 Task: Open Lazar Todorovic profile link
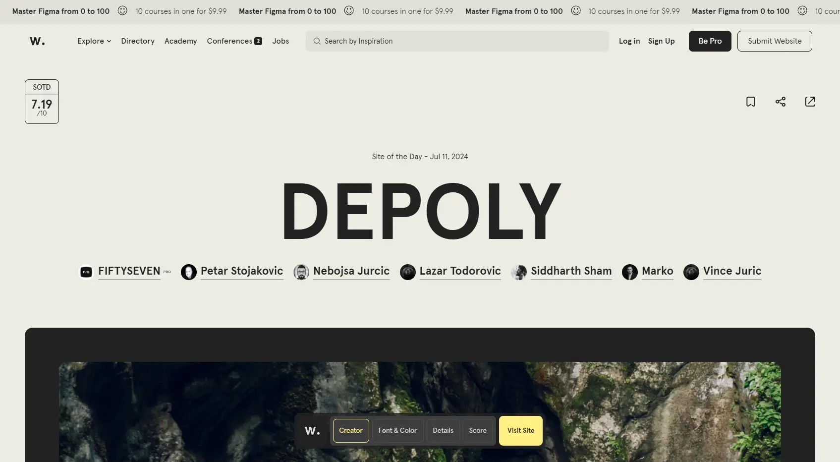pos(460,271)
